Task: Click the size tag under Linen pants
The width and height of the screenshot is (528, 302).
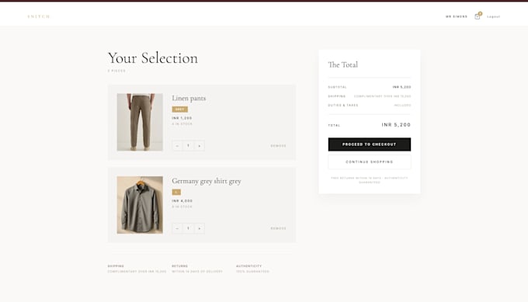Action: [x=180, y=109]
